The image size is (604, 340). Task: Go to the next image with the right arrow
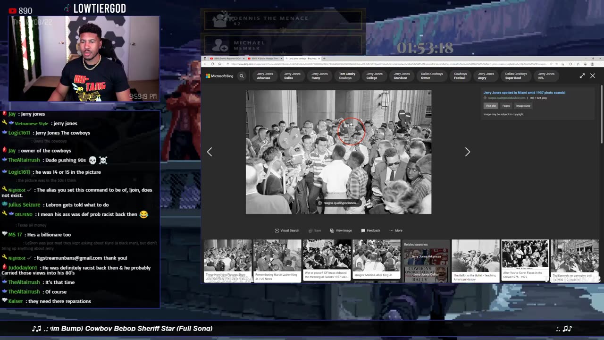467,152
